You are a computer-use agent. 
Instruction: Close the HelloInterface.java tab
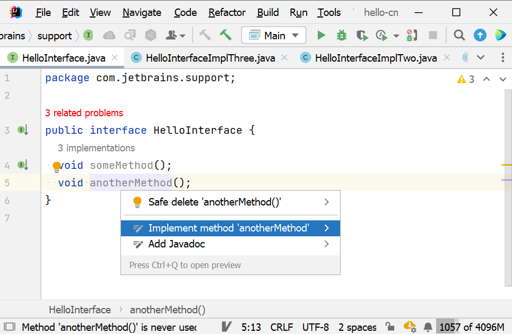[x=115, y=58]
